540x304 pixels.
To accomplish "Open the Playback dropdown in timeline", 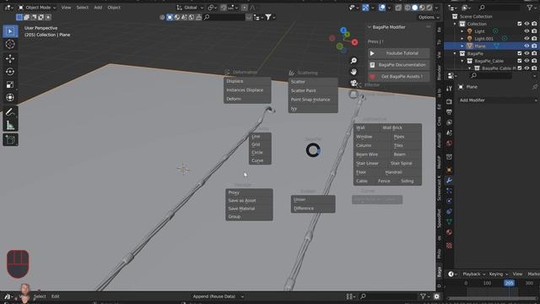I will point(473,274).
